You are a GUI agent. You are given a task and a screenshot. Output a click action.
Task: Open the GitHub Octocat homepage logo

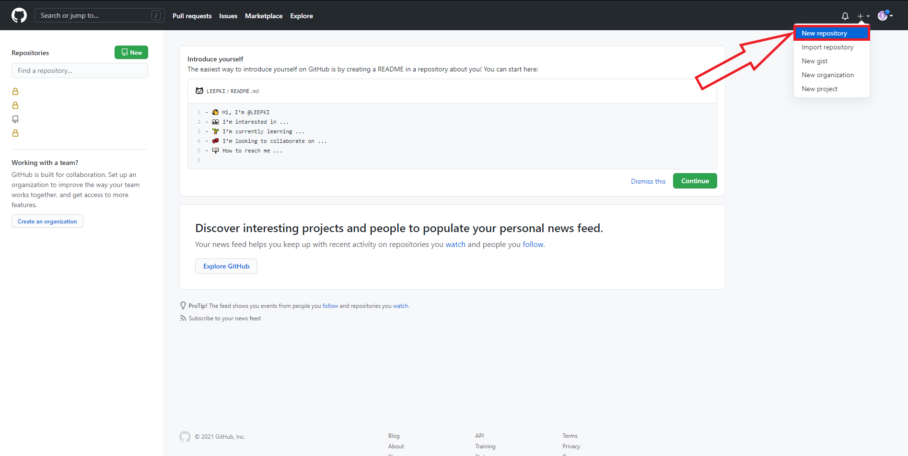point(19,15)
